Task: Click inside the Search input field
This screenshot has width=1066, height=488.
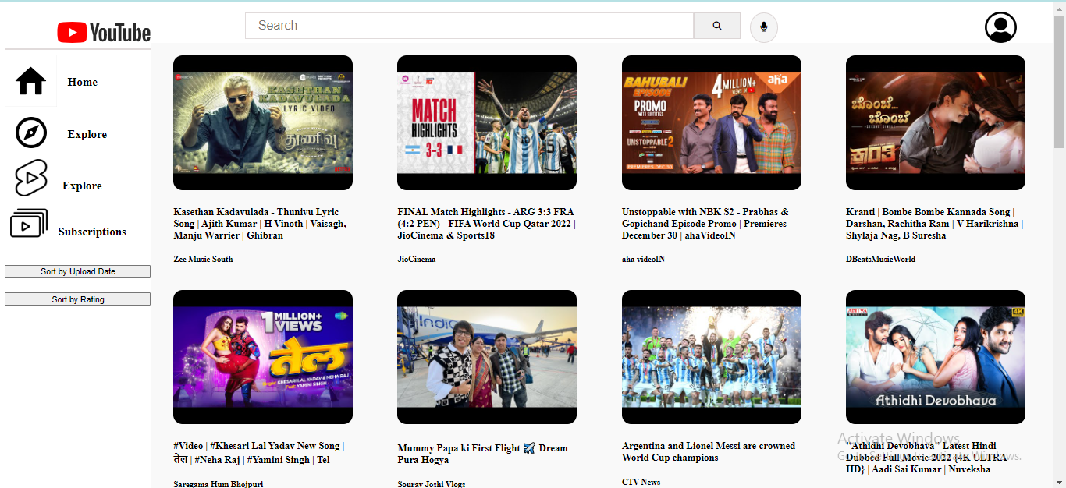Action: [468, 25]
